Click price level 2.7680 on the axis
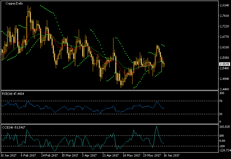The image size is (231, 159). point(224,16)
